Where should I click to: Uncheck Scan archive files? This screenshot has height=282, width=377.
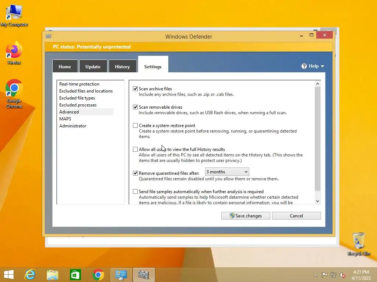coord(135,89)
